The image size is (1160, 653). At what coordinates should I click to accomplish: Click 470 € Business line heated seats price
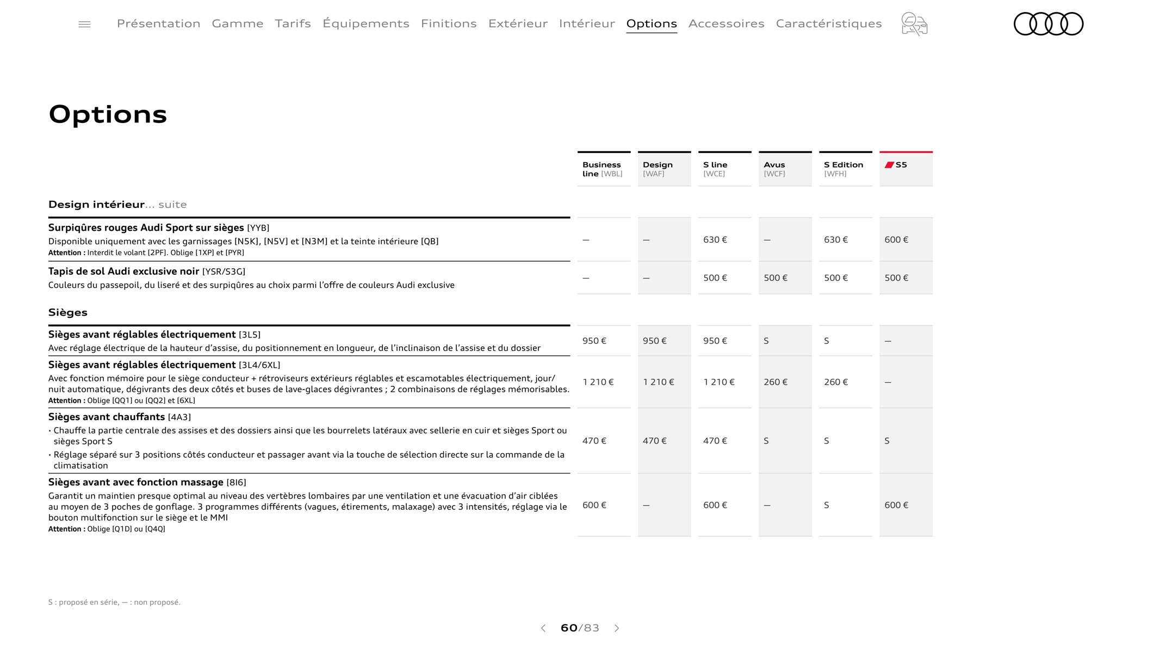594,441
